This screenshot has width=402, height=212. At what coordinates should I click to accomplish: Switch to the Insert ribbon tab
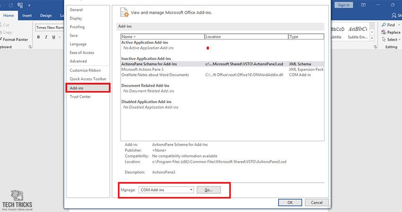click(x=27, y=16)
